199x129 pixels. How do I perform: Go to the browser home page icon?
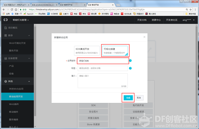pyautogui.click(x=16, y=10)
